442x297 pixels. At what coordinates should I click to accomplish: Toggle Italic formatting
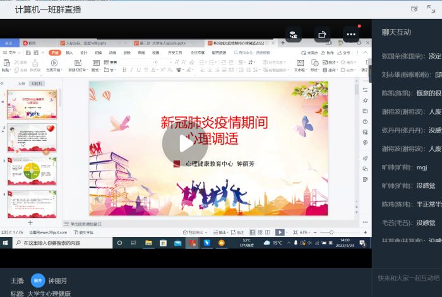point(131,70)
